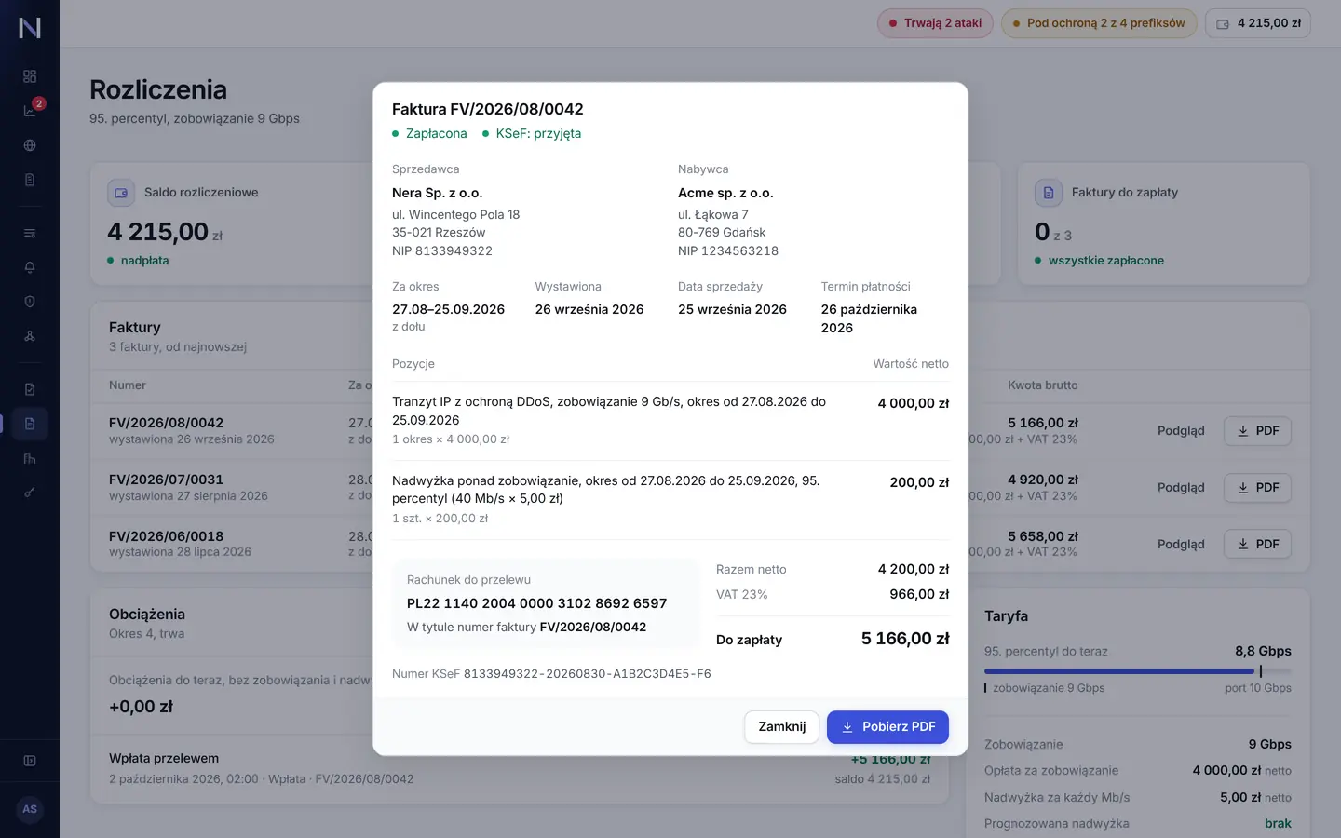Click 'wszystkie zapłacone' status text

pos(1105,261)
